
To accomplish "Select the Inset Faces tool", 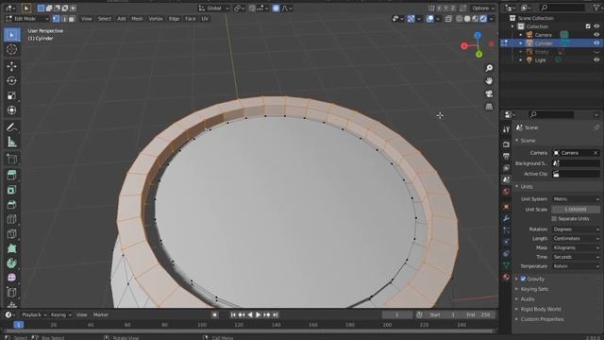I will click(x=12, y=190).
